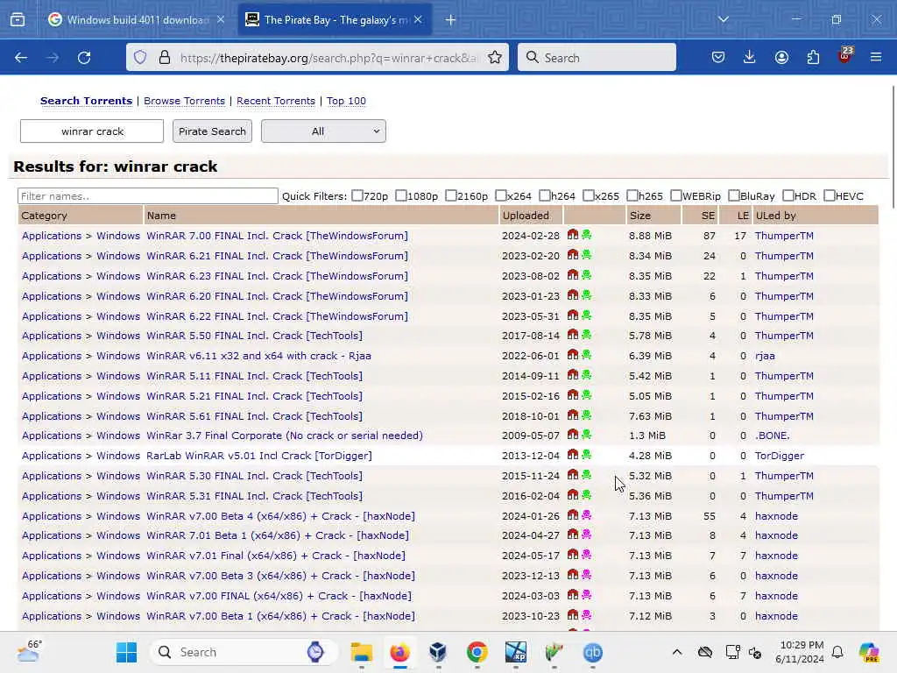Expand the list all tabs chevron

(x=724, y=19)
